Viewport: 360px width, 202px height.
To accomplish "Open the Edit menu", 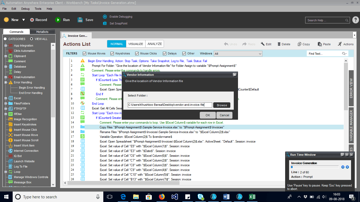I will click(x=14, y=9).
